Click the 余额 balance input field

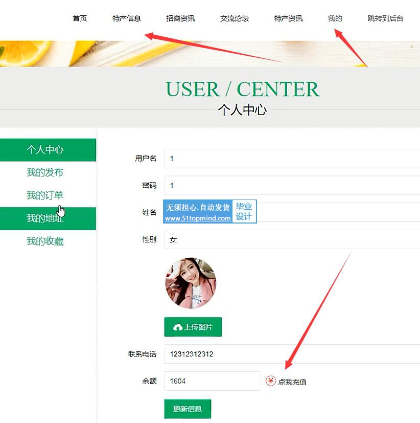coord(213,381)
